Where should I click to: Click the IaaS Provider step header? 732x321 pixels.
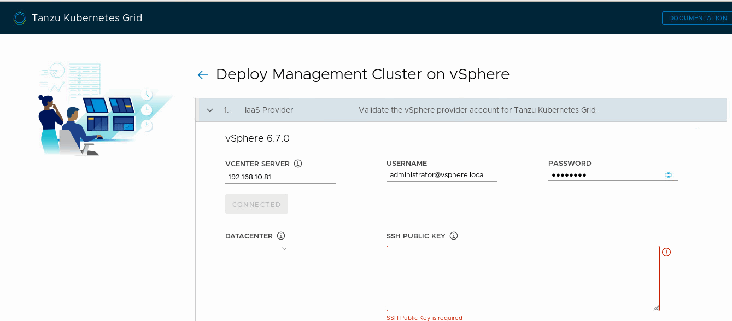(461, 110)
